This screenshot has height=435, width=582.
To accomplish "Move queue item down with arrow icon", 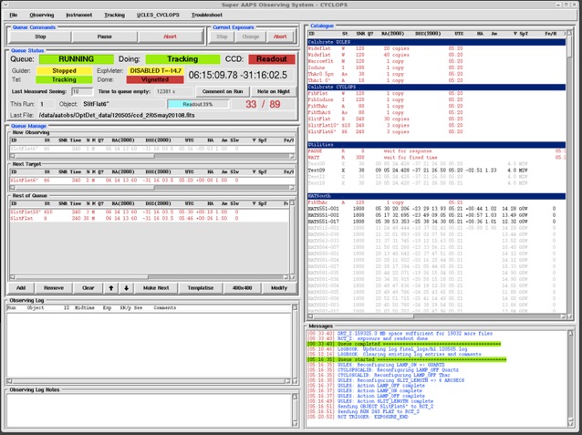I will 126,287.
